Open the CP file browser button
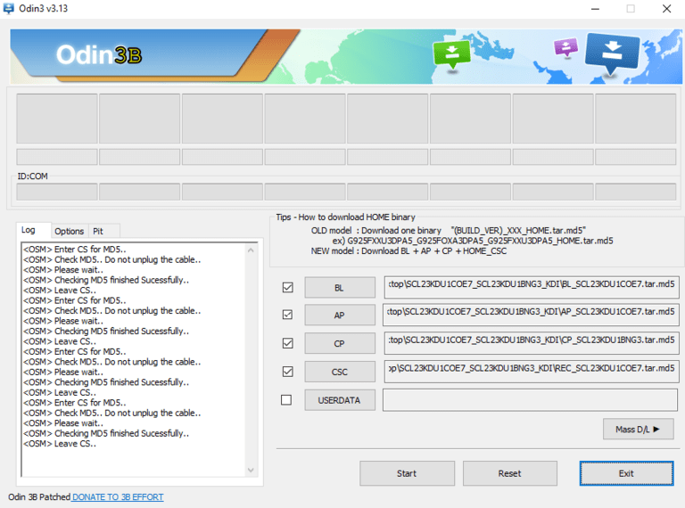Screen dimensions: 685x508 [340, 343]
